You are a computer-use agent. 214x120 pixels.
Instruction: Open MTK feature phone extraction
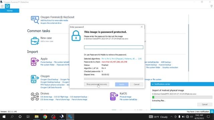pos(52,85)
